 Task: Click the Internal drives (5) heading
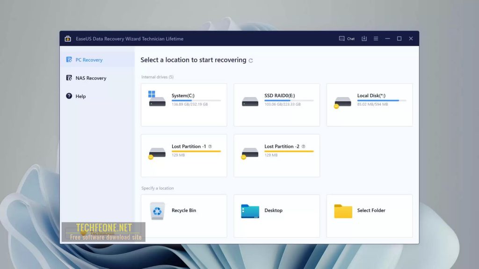(x=157, y=77)
